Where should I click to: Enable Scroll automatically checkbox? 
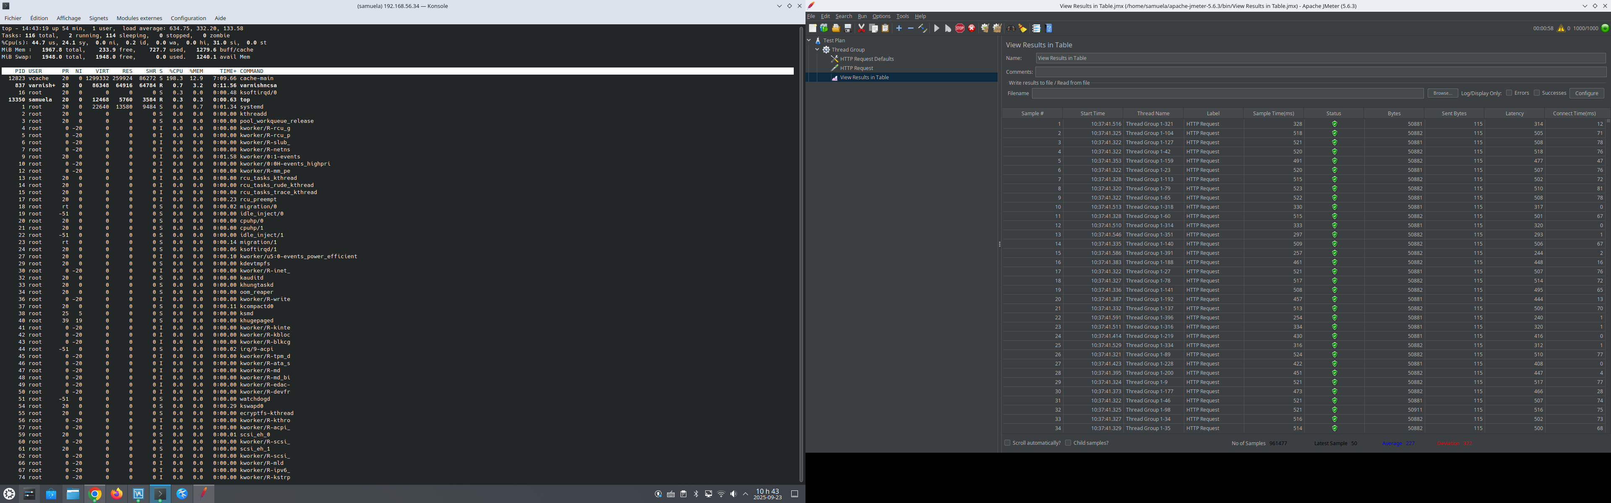(1007, 443)
